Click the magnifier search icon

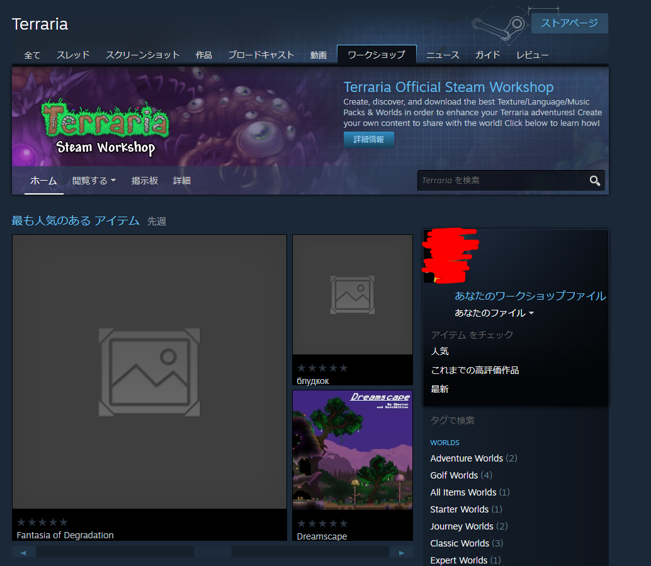pos(594,181)
